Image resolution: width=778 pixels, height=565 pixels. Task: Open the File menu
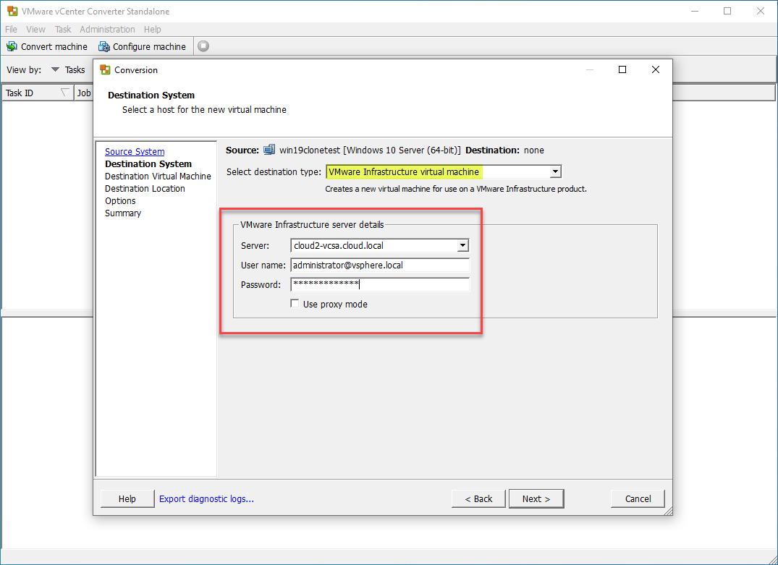11,29
